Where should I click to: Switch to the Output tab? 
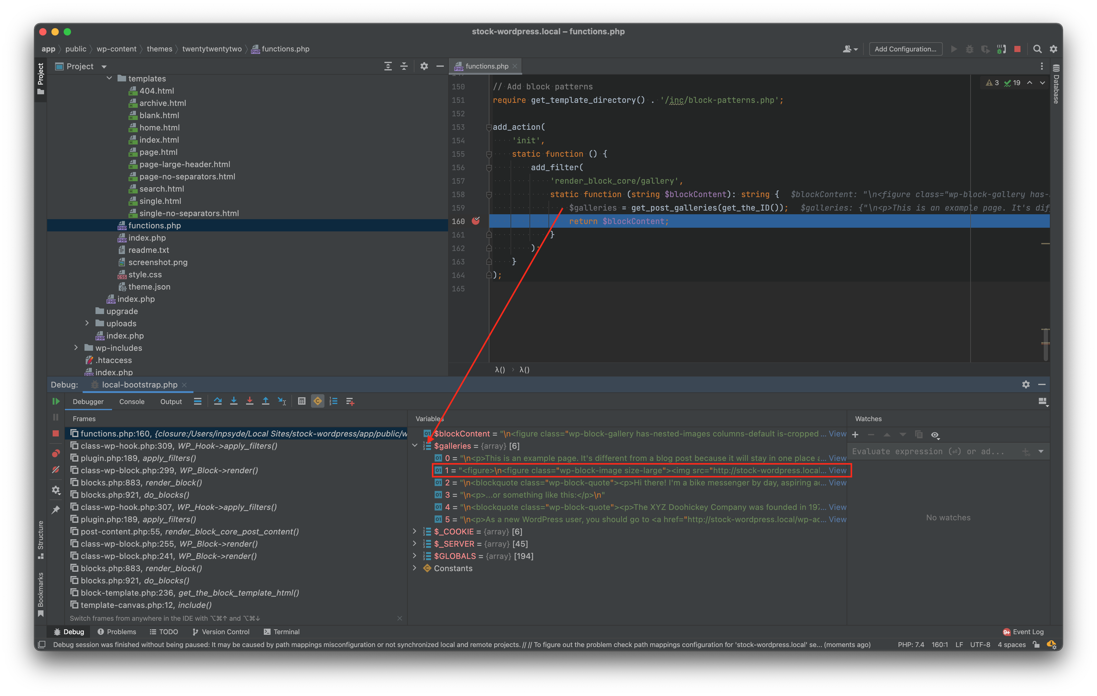pos(171,401)
